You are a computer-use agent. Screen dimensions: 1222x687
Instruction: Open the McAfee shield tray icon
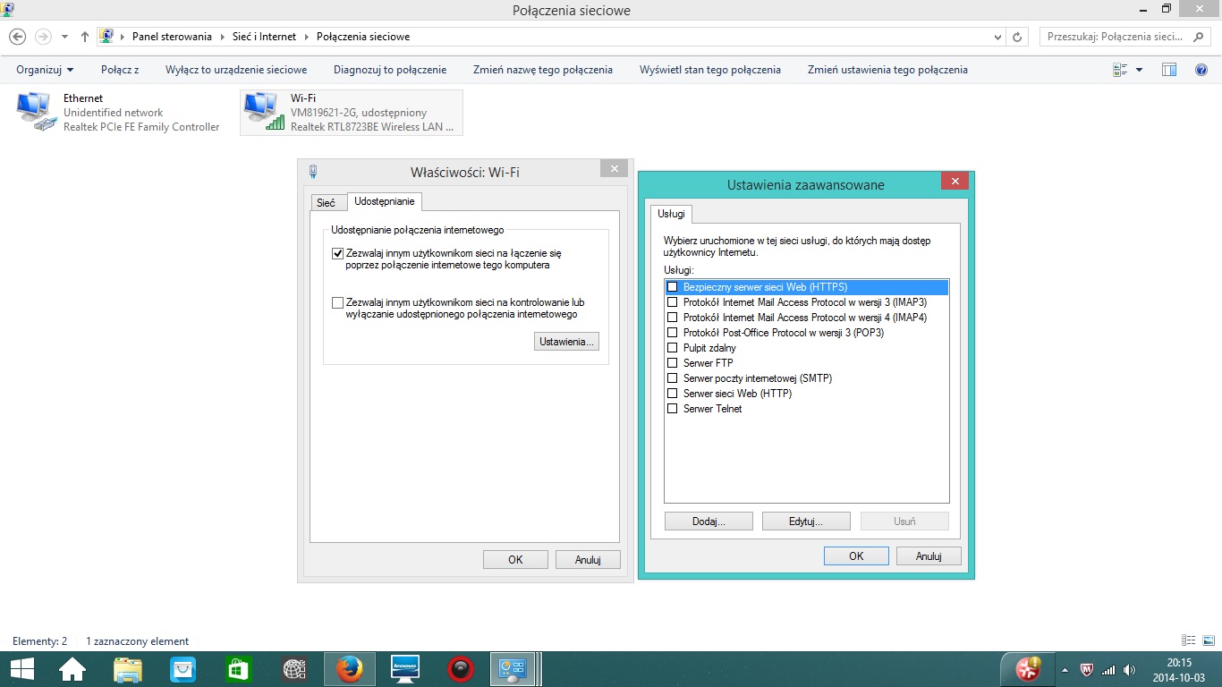(x=1088, y=670)
